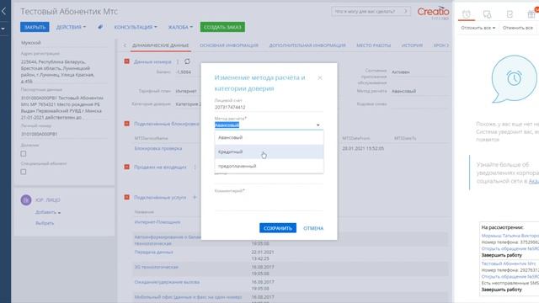Select Авансовый option in dropdown list
The width and height of the screenshot is (539, 303).
coord(269,137)
